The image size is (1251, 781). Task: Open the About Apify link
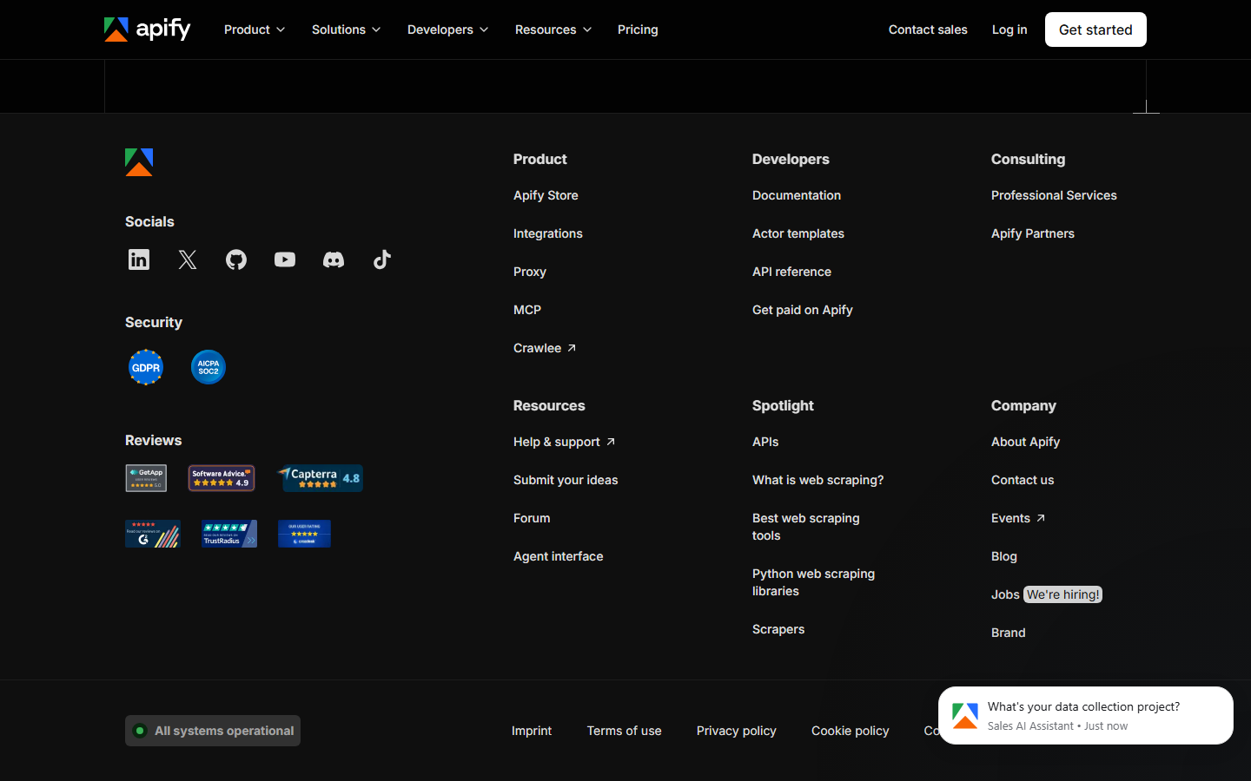tap(1026, 442)
